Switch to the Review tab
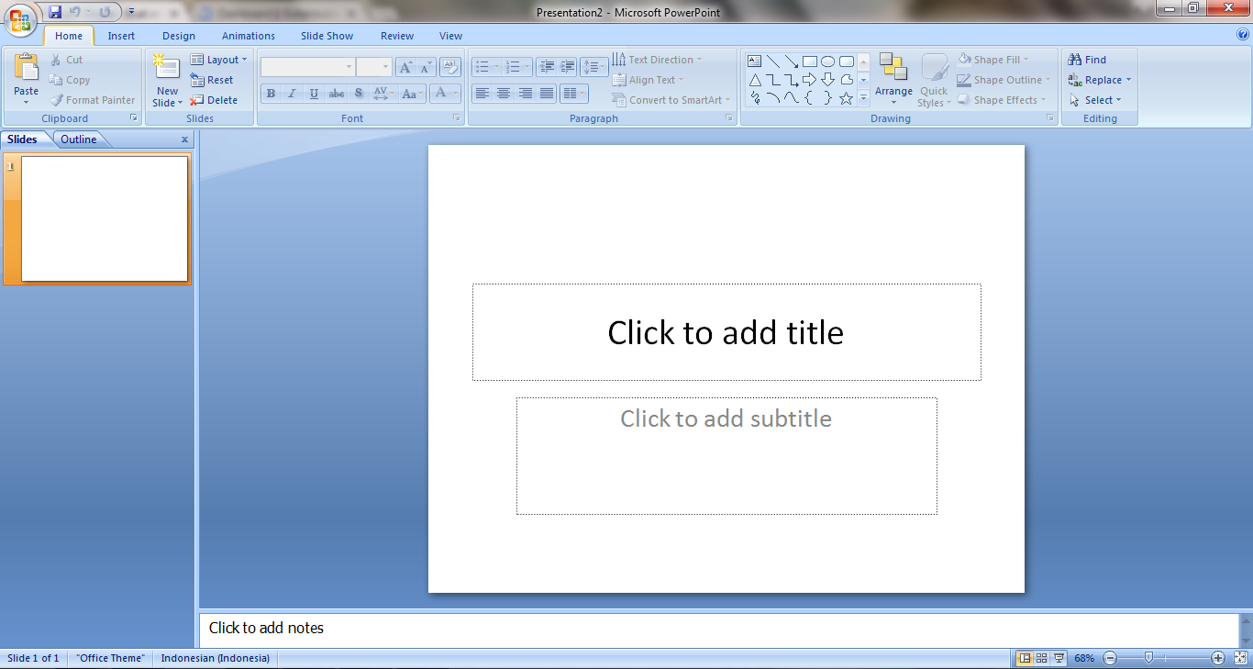The height and width of the screenshot is (669, 1253). point(397,36)
